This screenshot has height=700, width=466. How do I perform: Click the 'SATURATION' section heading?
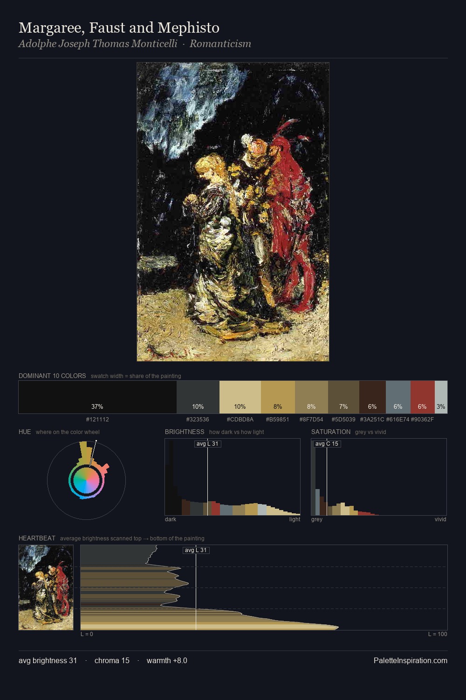pos(331,432)
